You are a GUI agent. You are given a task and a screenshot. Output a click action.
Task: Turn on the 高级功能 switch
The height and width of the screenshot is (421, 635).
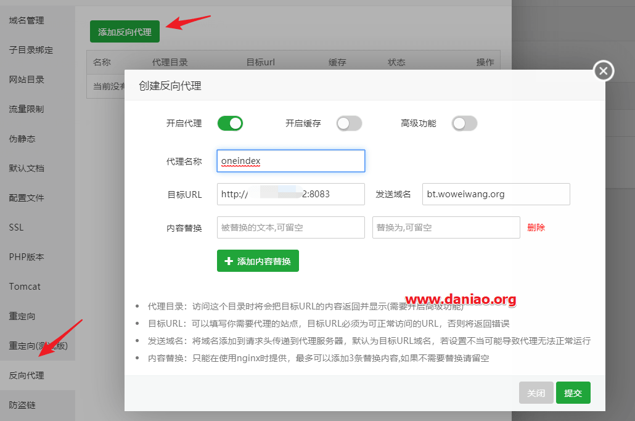click(x=464, y=123)
